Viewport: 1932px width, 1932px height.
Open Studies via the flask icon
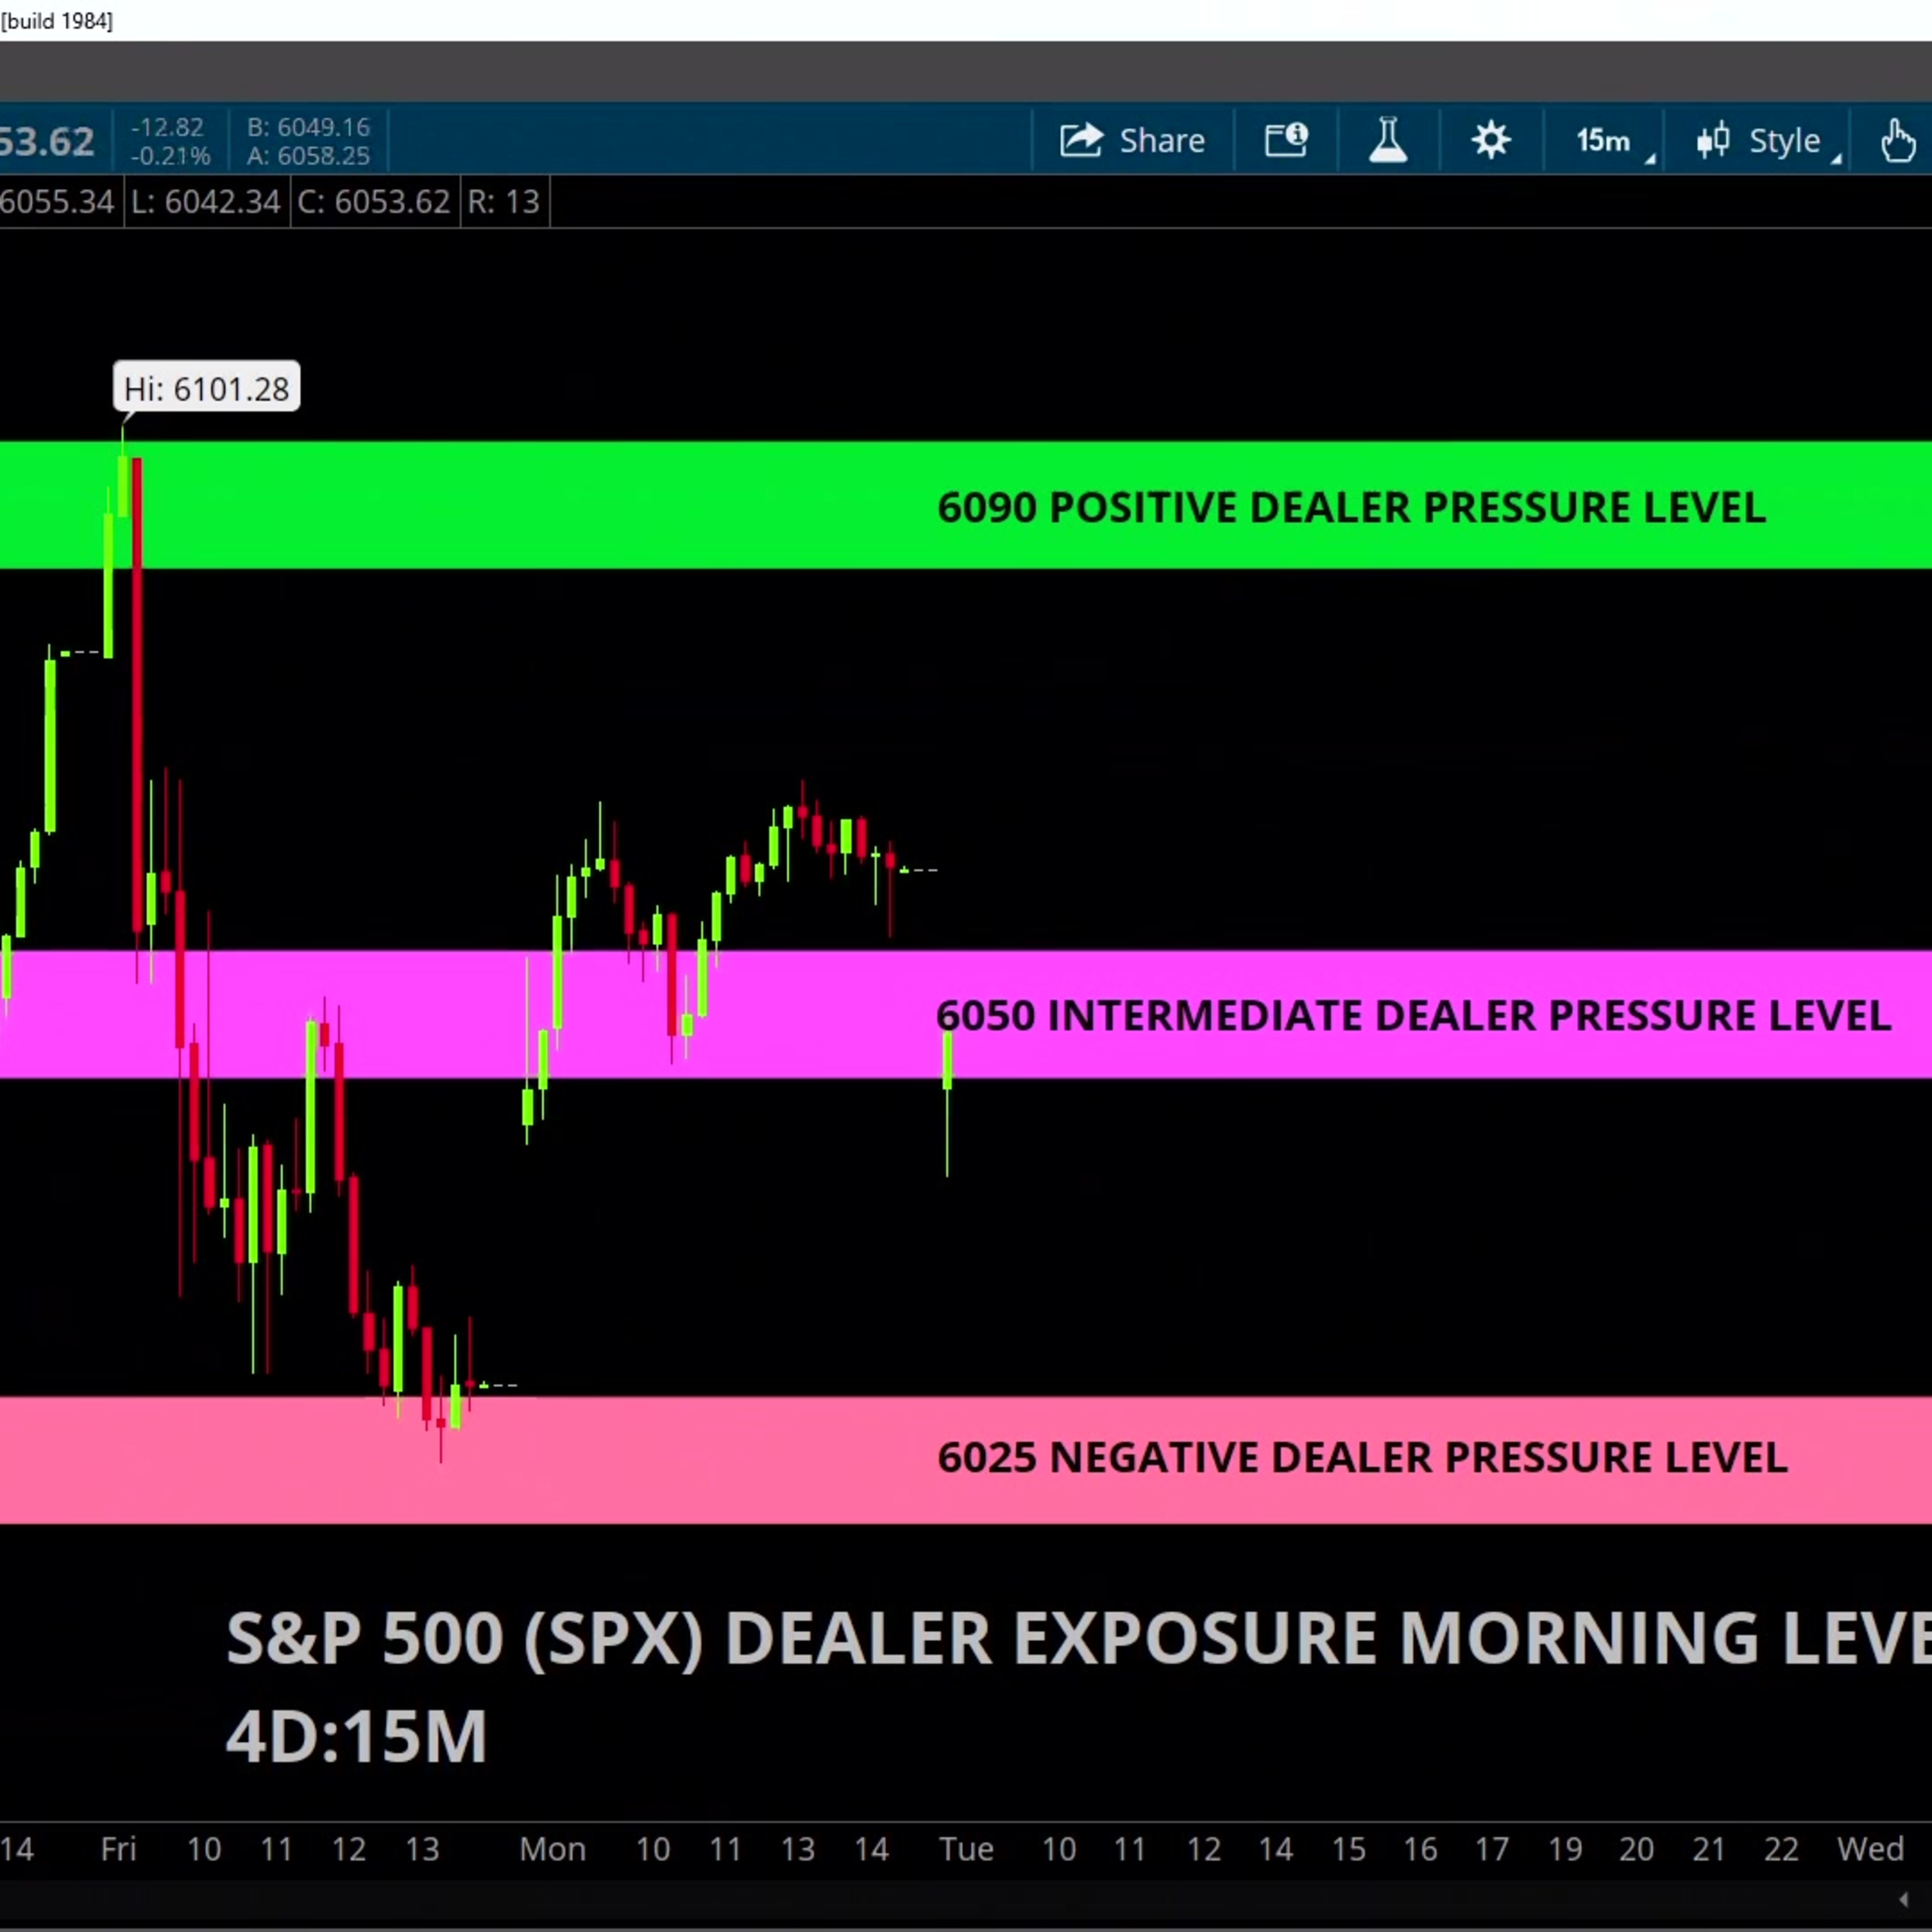click(x=1388, y=141)
